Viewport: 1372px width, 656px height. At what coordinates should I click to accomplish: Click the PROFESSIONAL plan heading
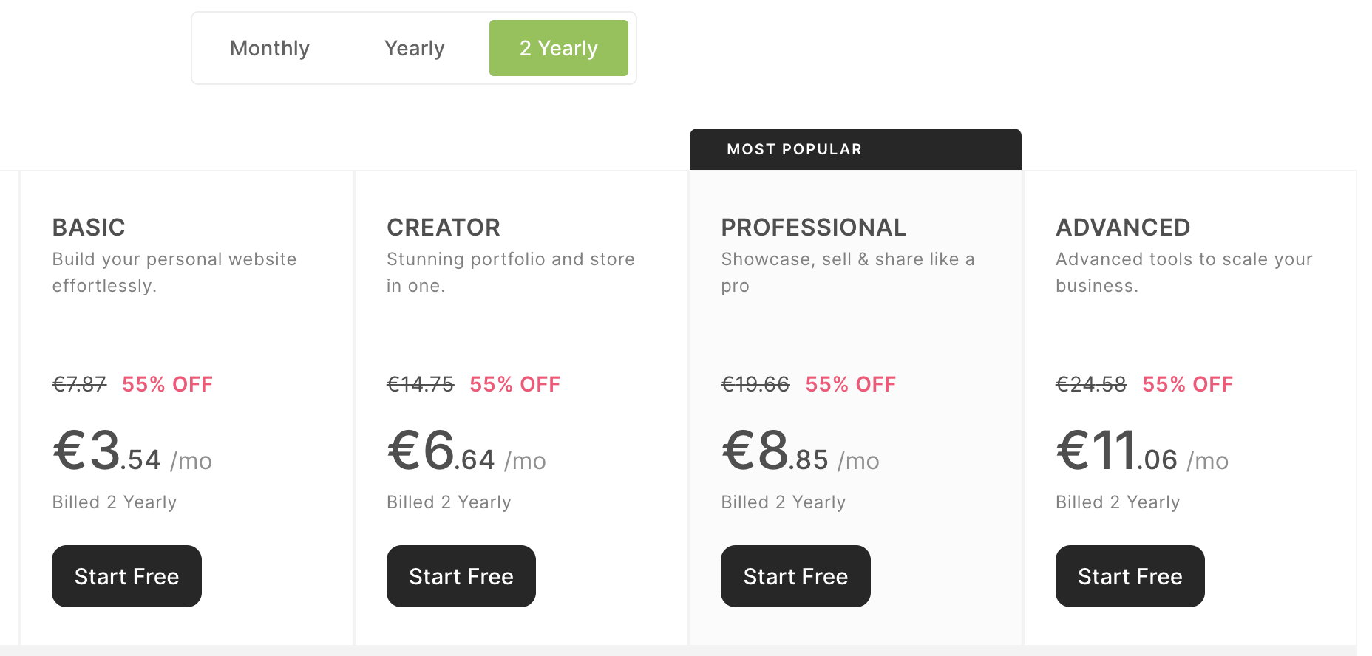(813, 228)
